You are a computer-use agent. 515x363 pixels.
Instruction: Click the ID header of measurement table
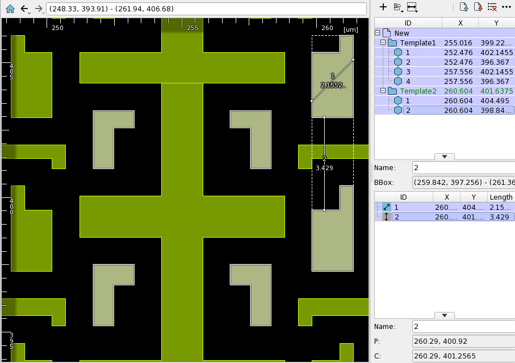404,197
